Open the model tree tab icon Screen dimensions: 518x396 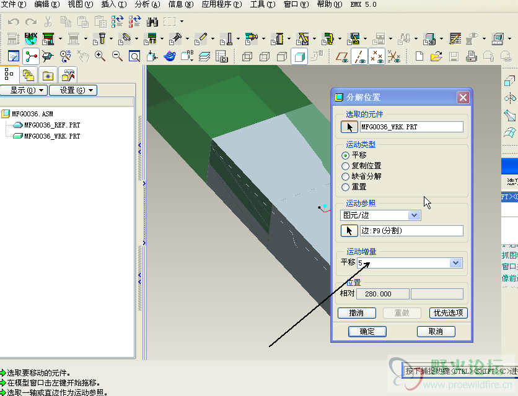click(9, 75)
